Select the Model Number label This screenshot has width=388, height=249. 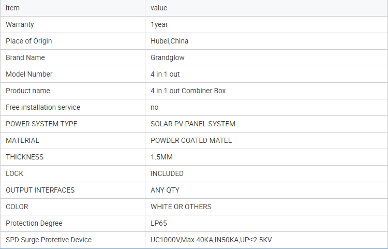click(29, 74)
